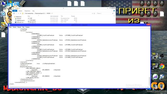
Task: Click the Explorer search field
Action: pyautogui.click(x=105, y=13)
